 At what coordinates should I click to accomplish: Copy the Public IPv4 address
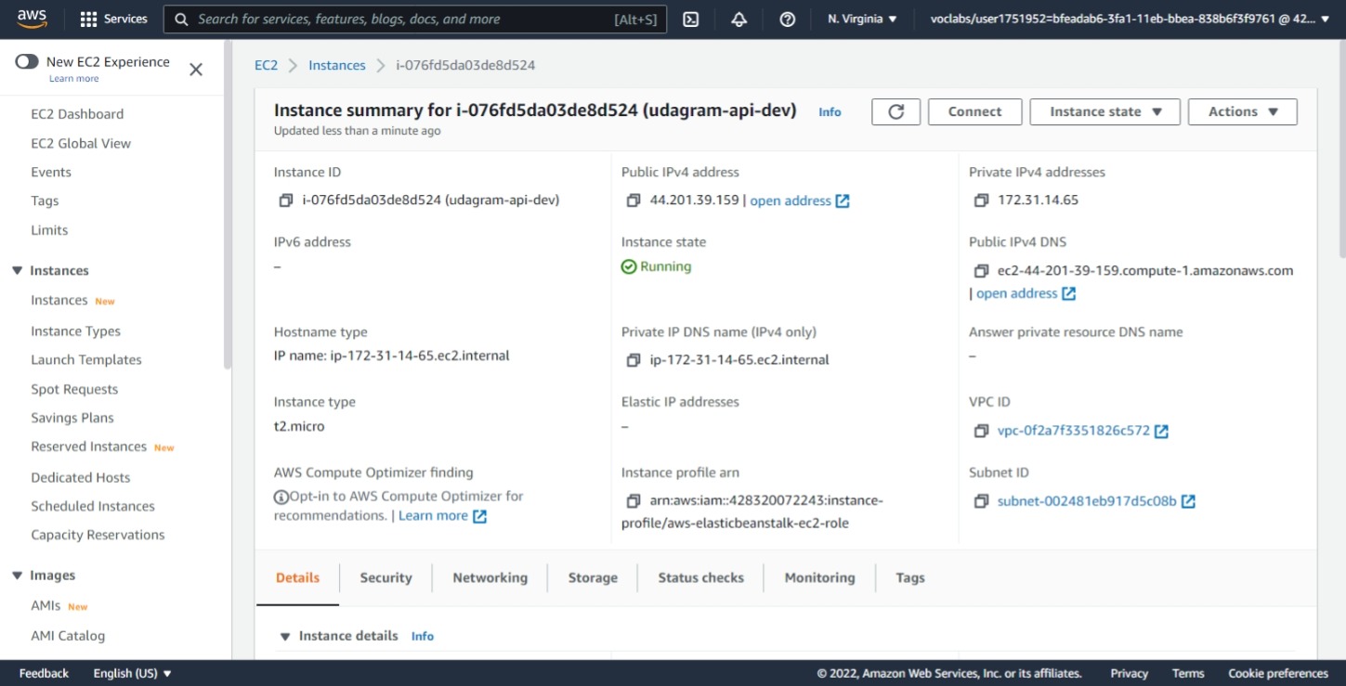point(634,200)
